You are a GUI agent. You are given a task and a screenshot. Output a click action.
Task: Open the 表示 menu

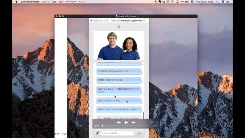pos(61,2)
